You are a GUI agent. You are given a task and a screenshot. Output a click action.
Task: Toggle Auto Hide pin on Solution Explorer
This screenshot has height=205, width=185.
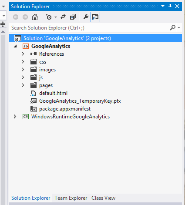tap(170, 6)
